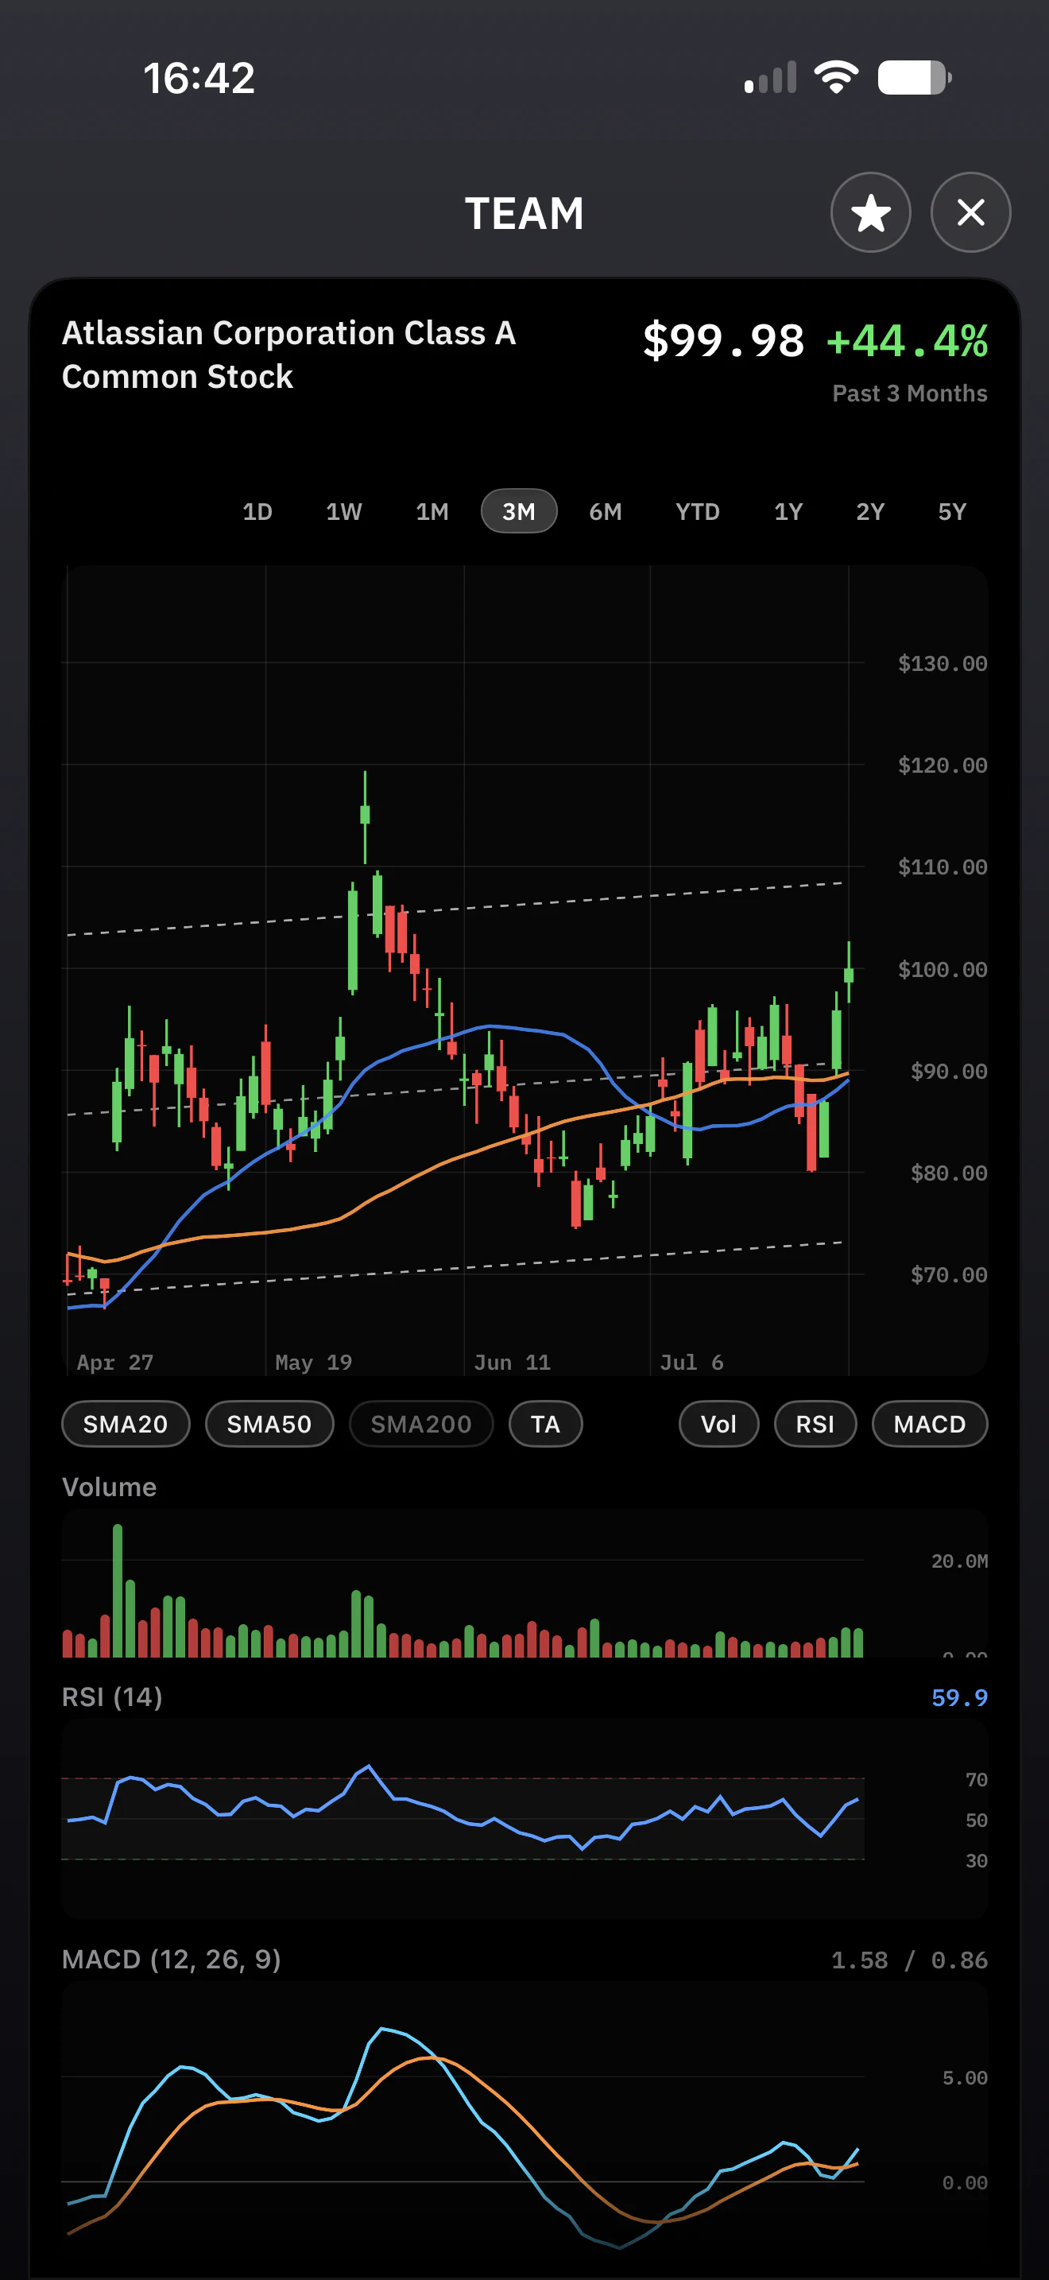The height and width of the screenshot is (2280, 1049).
Task: Switch chart to 1M range
Action: pyautogui.click(x=432, y=512)
